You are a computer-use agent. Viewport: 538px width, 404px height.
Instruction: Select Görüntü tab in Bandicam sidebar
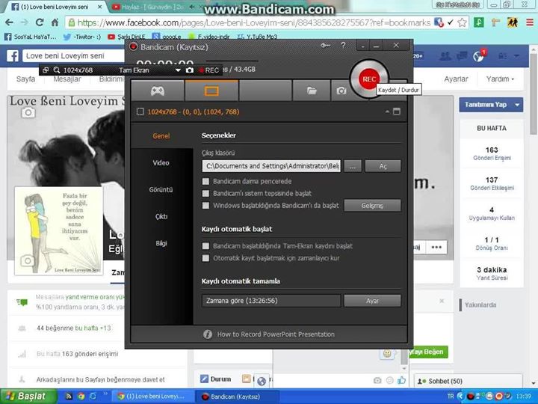pos(161,189)
